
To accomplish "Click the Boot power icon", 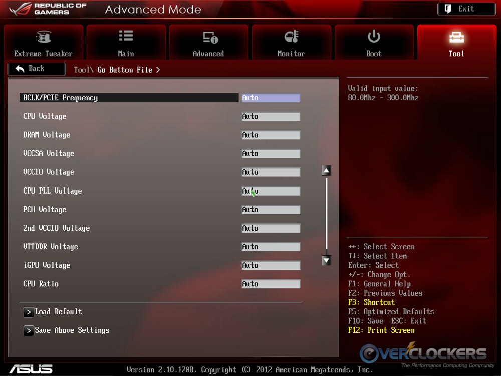I will coord(374,37).
